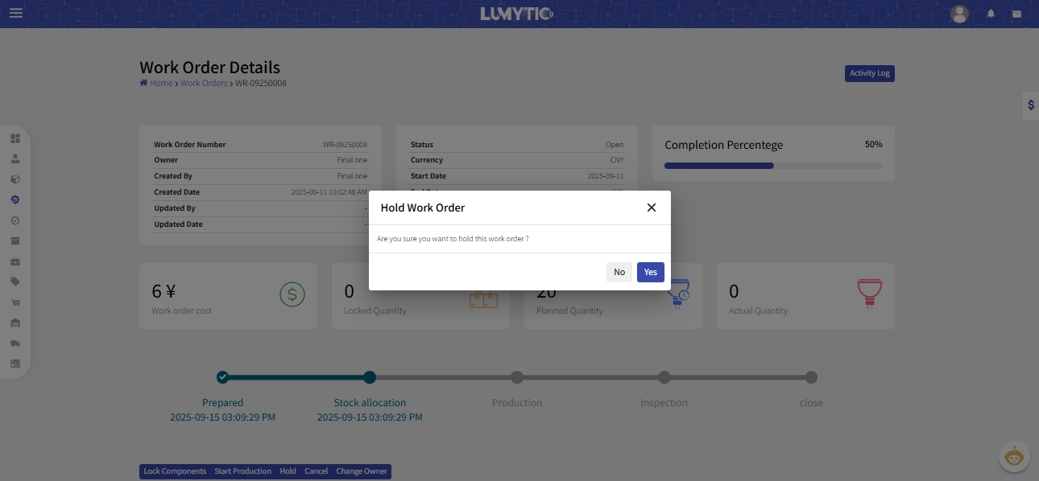Open notifications bell
The image size is (1039, 481).
pyautogui.click(x=991, y=14)
